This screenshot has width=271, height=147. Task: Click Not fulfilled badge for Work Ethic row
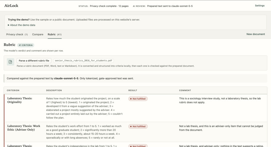[138, 126]
